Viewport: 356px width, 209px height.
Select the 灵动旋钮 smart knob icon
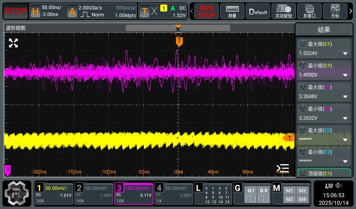click(x=283, y=11)
